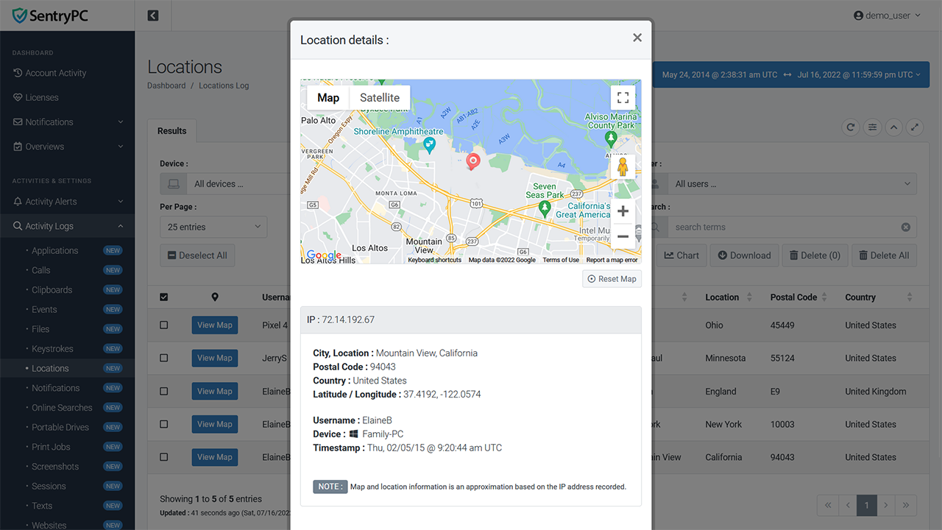Viewport: 942px width, 530px height.
Task: Expand the Activity Alerts menu
Action: tap(67, 202)
